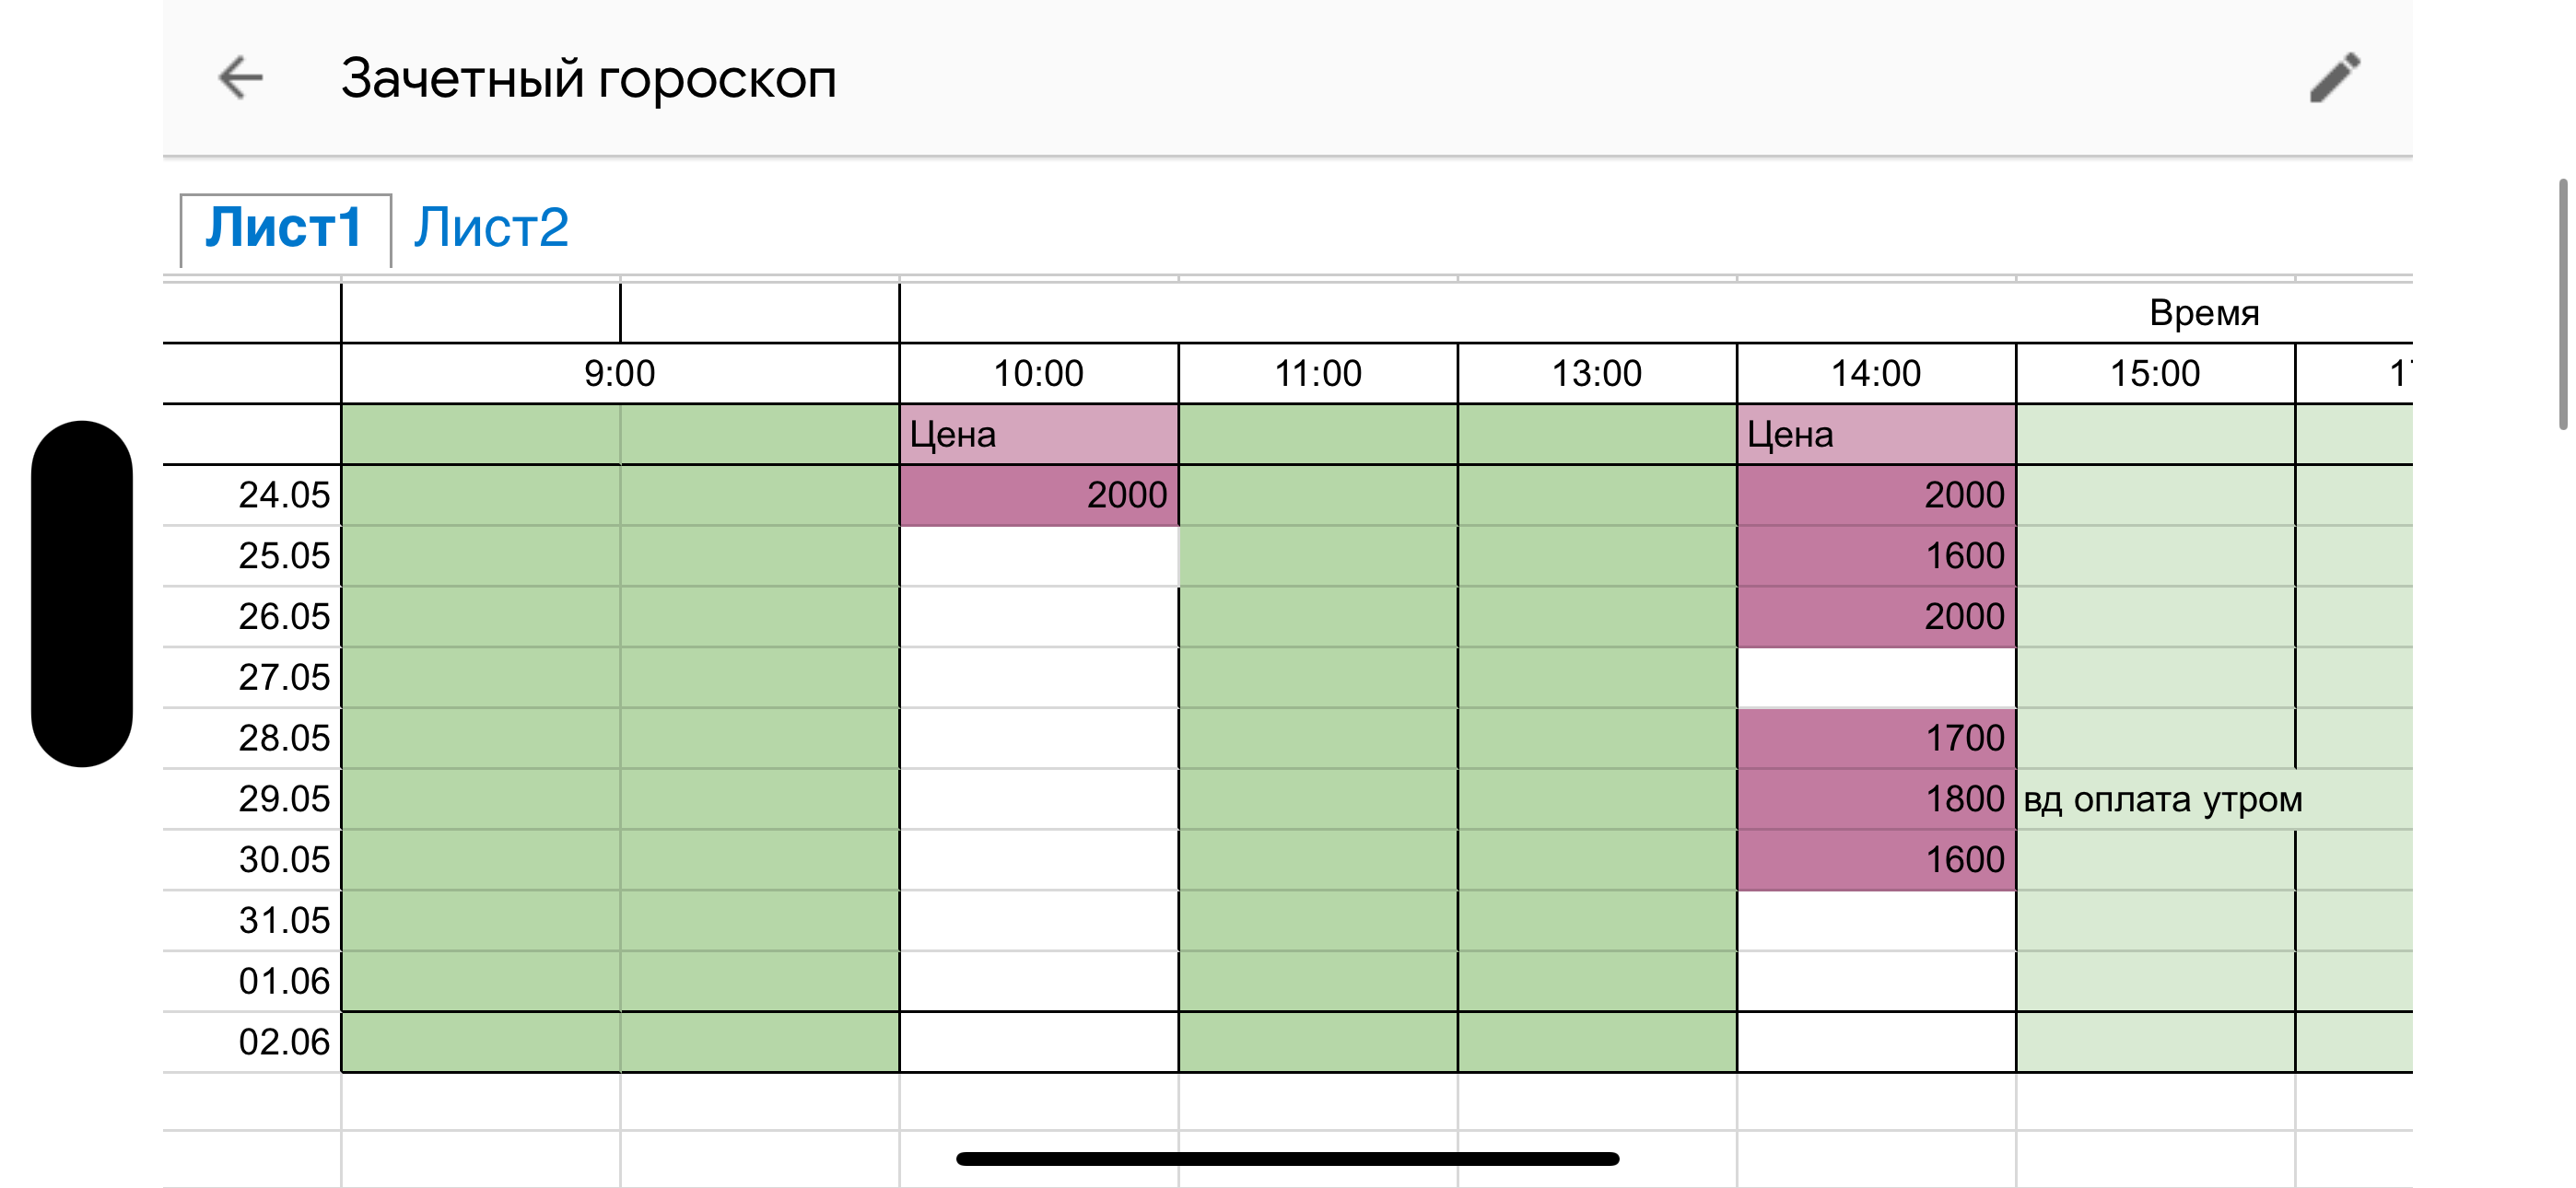This screenshot has width=2576, height=1188.
Task: Select the 14:00 column header cell
Action: coord(1875,374)
